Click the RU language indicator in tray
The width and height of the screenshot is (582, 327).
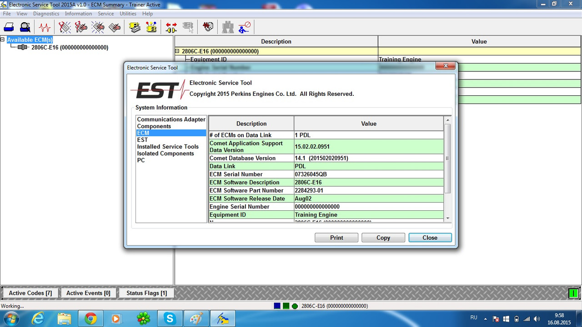(474, 318)
